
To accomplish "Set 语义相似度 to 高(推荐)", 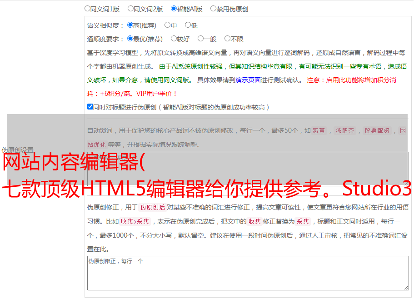I will (130, 25).
